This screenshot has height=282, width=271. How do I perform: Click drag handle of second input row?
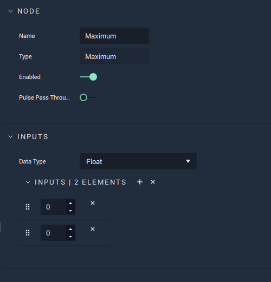[x=28, y=233]
